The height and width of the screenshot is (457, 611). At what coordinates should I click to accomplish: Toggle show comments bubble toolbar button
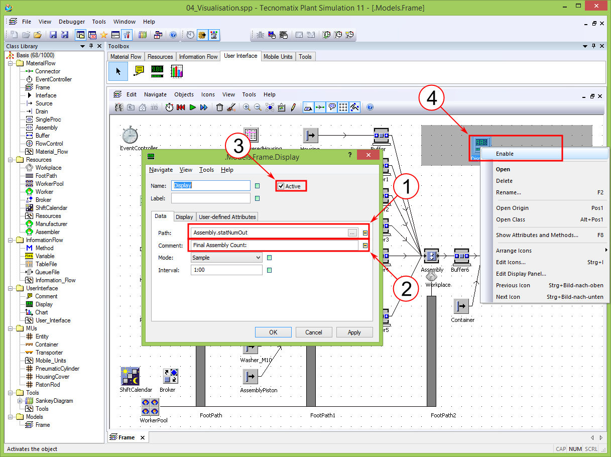pyautogui.click(x=331, y=107)
